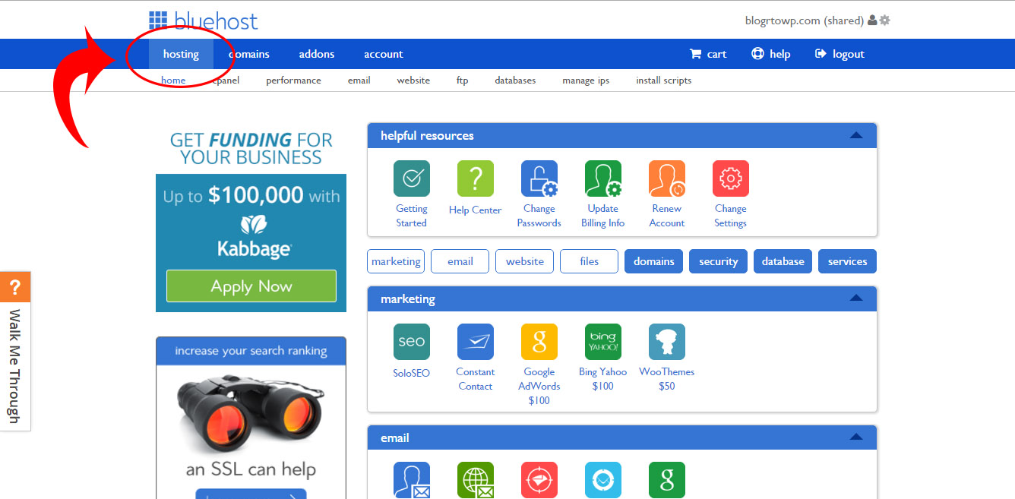Toggle the security category filter button
The image size is (1015, 499).
[719, 261]
